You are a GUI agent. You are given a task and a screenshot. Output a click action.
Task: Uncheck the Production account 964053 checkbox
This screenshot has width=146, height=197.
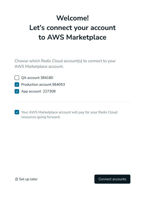[x=17, y=85]
